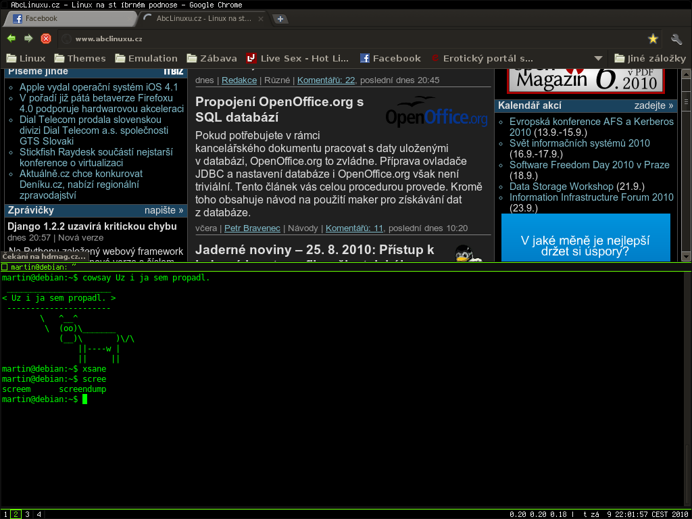692x519 pixels.
Task: Open Jiné záložky folder
Action: coord(651,58)
